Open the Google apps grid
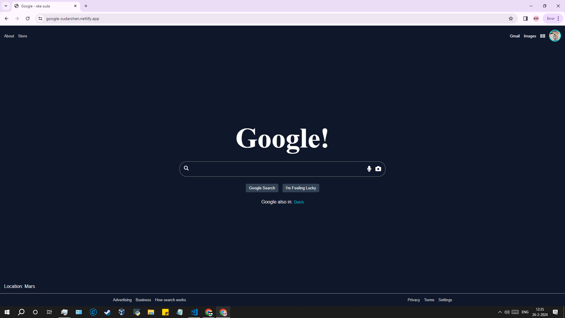The image size is (565, 318). [543, 36]
